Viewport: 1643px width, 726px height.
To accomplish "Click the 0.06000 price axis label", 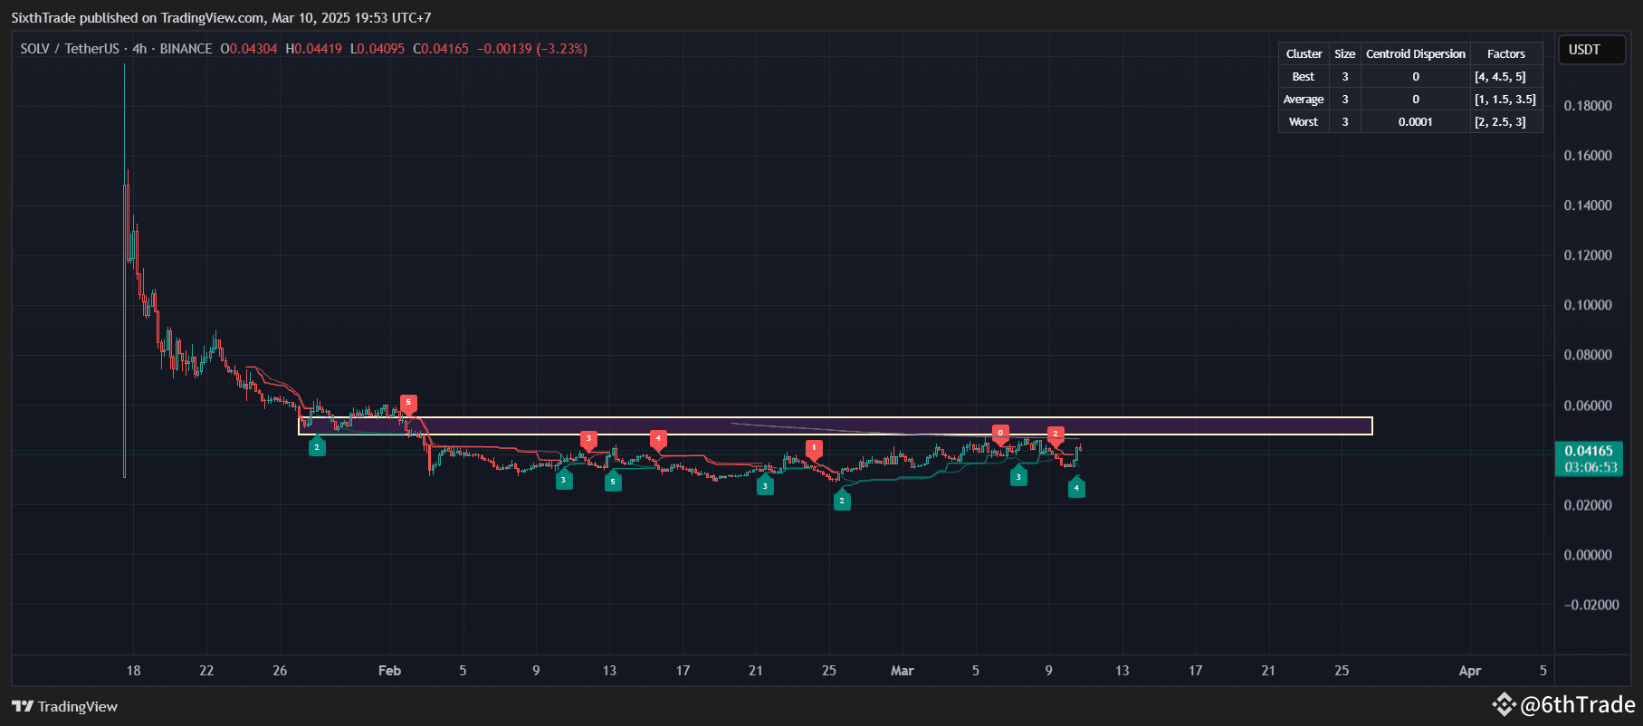I will [1588, 406].
